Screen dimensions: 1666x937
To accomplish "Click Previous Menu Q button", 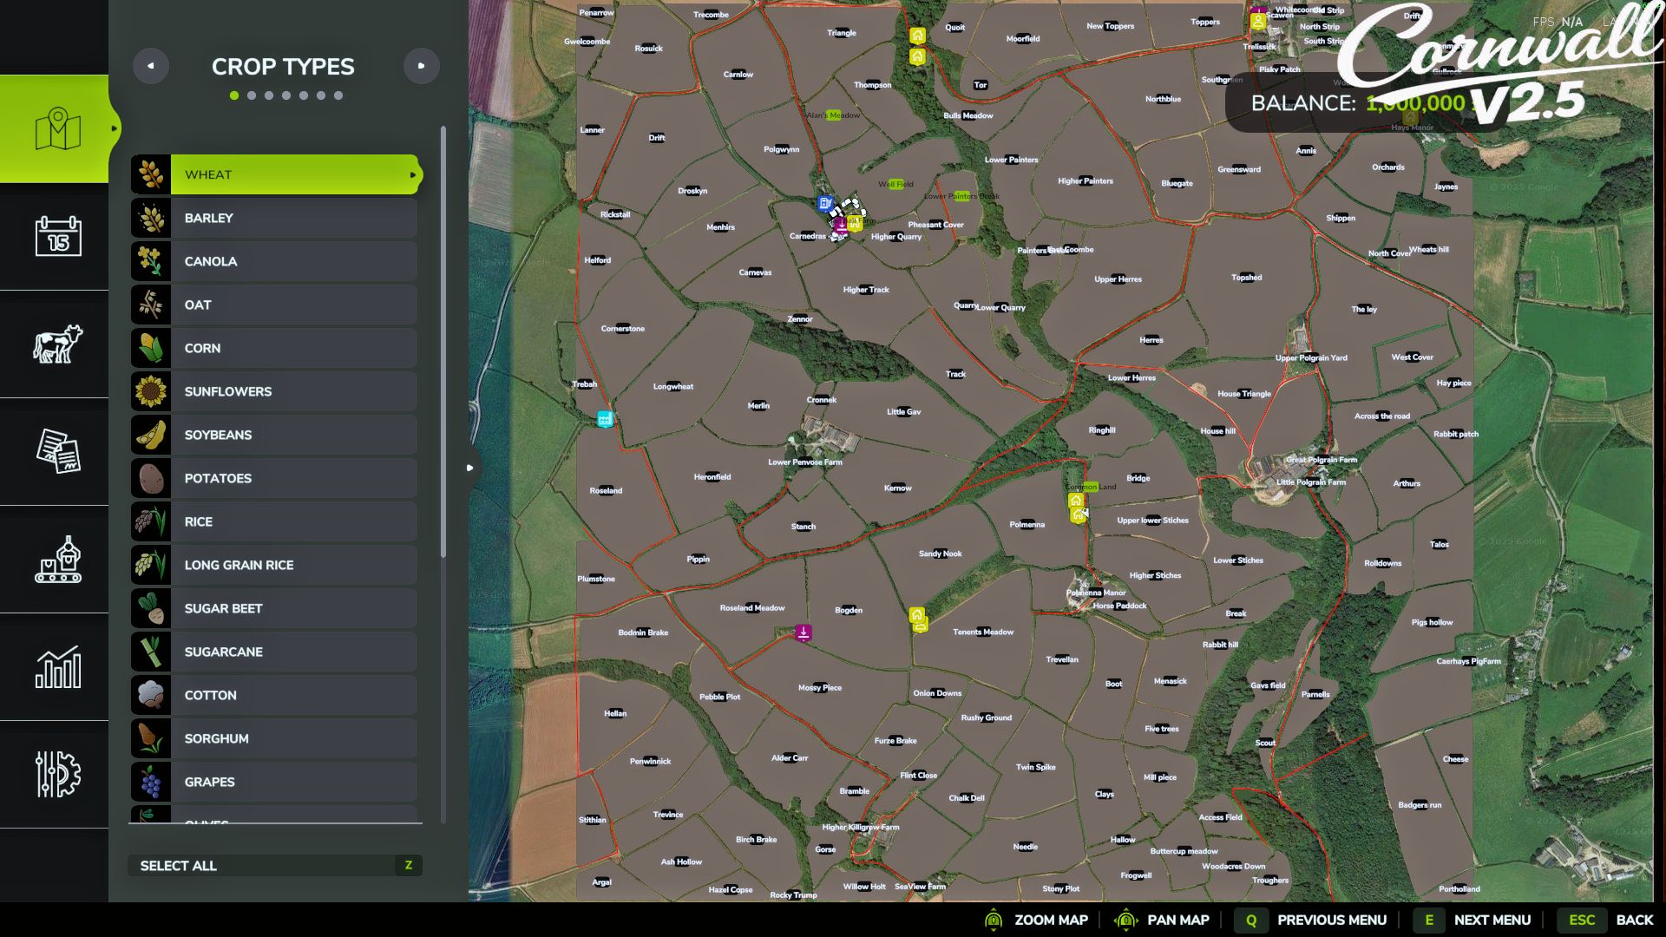I will pyautogui.click(x=1311, y=920).
